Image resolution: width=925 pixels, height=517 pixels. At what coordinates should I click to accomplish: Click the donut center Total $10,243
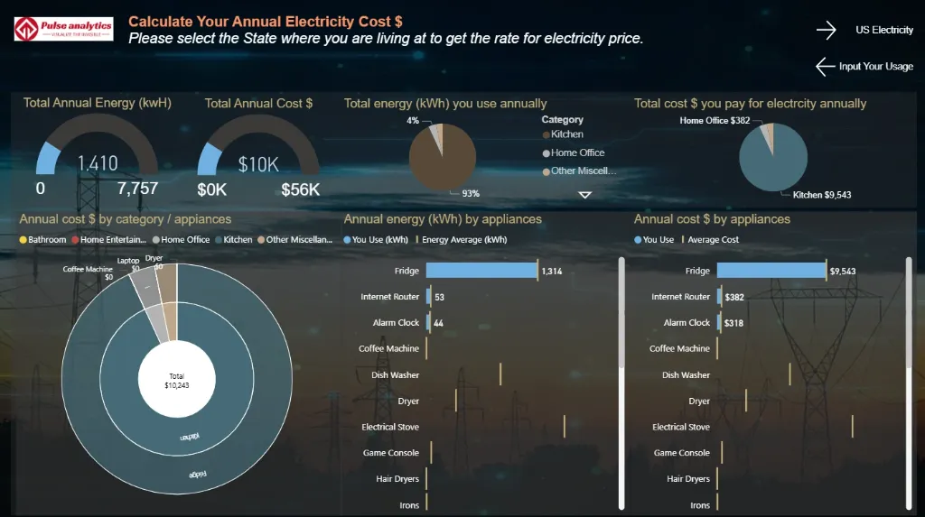[176, 380]
